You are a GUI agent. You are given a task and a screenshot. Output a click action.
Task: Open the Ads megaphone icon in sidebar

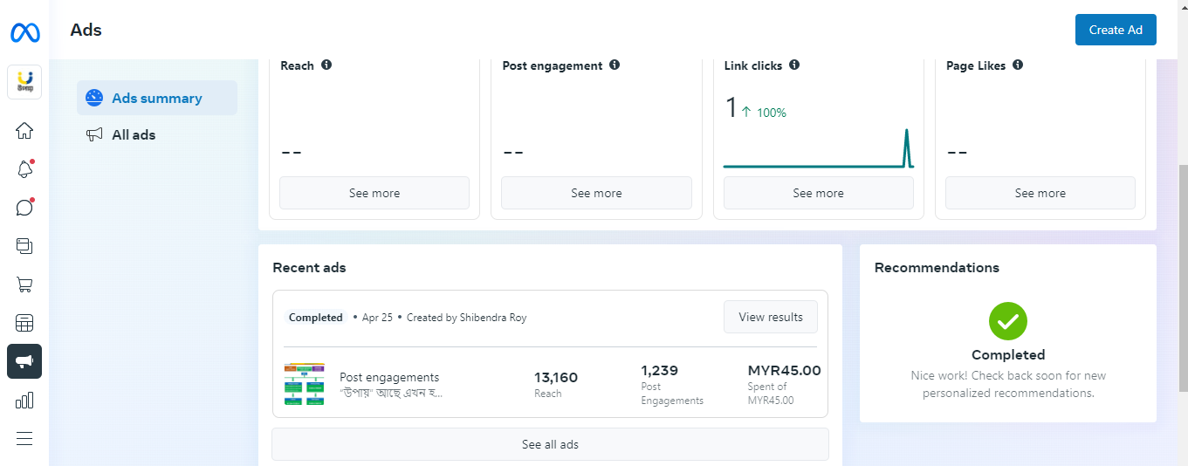click(x=24, y=361)
